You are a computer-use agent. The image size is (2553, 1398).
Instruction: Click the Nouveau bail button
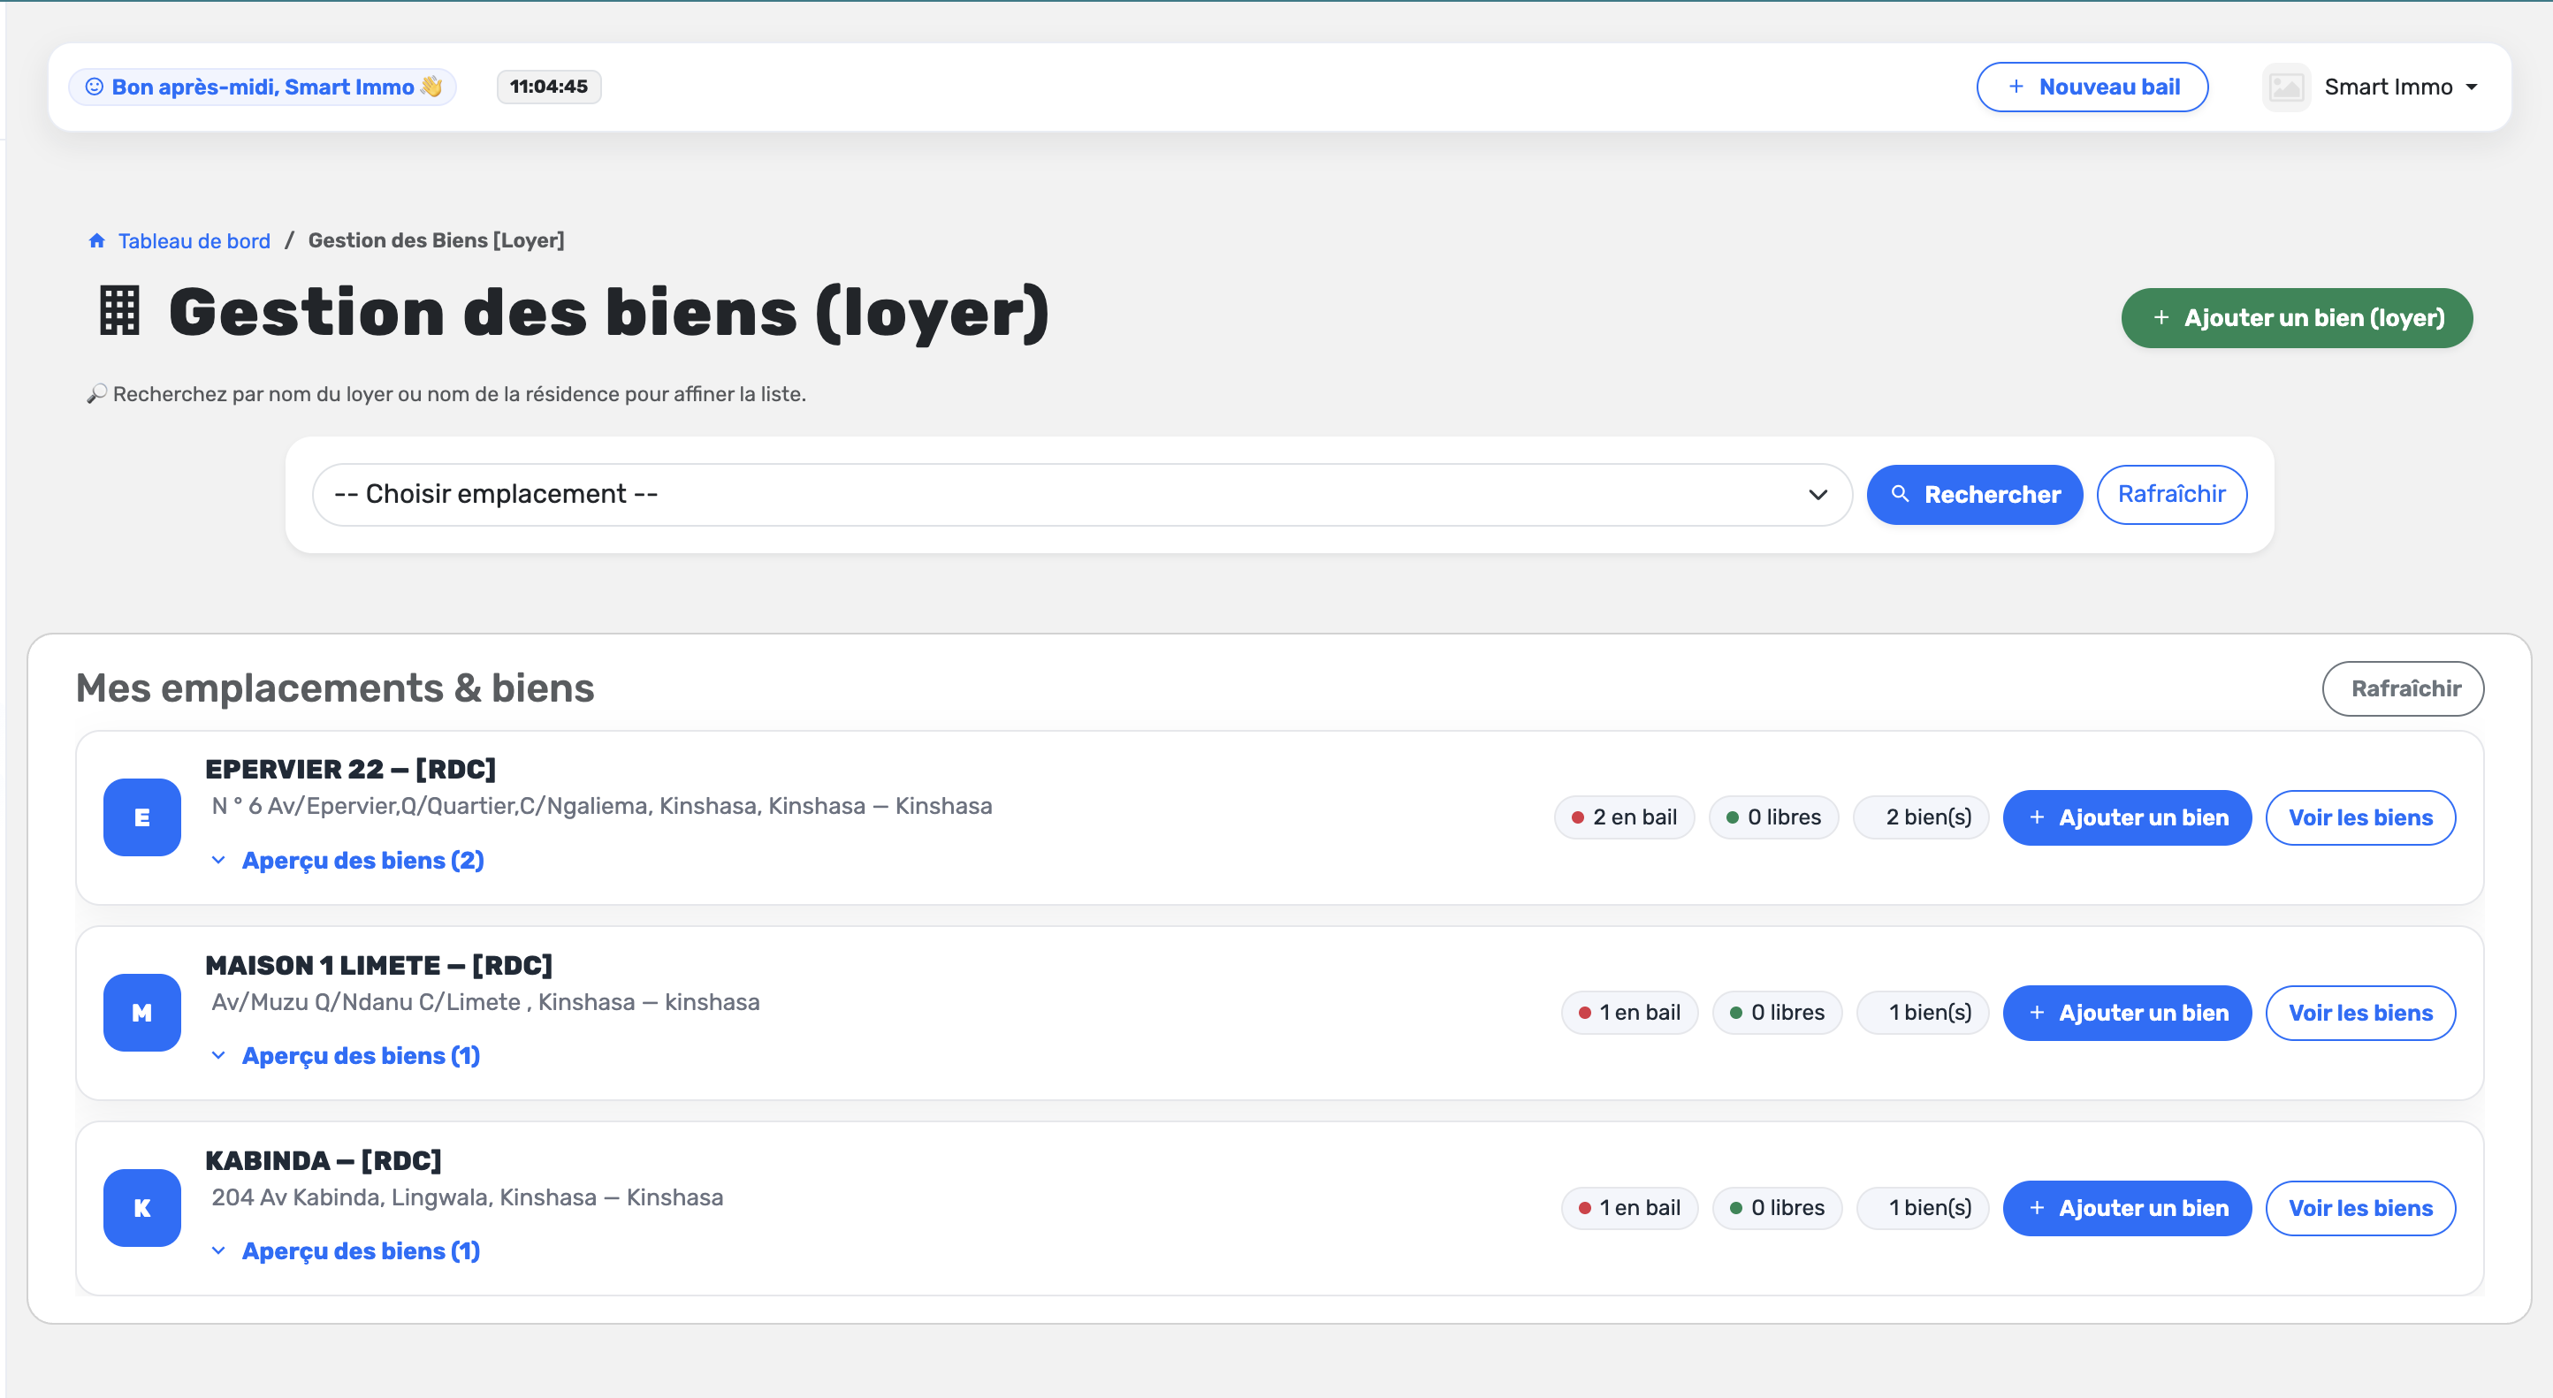(x=2092, y=87)
